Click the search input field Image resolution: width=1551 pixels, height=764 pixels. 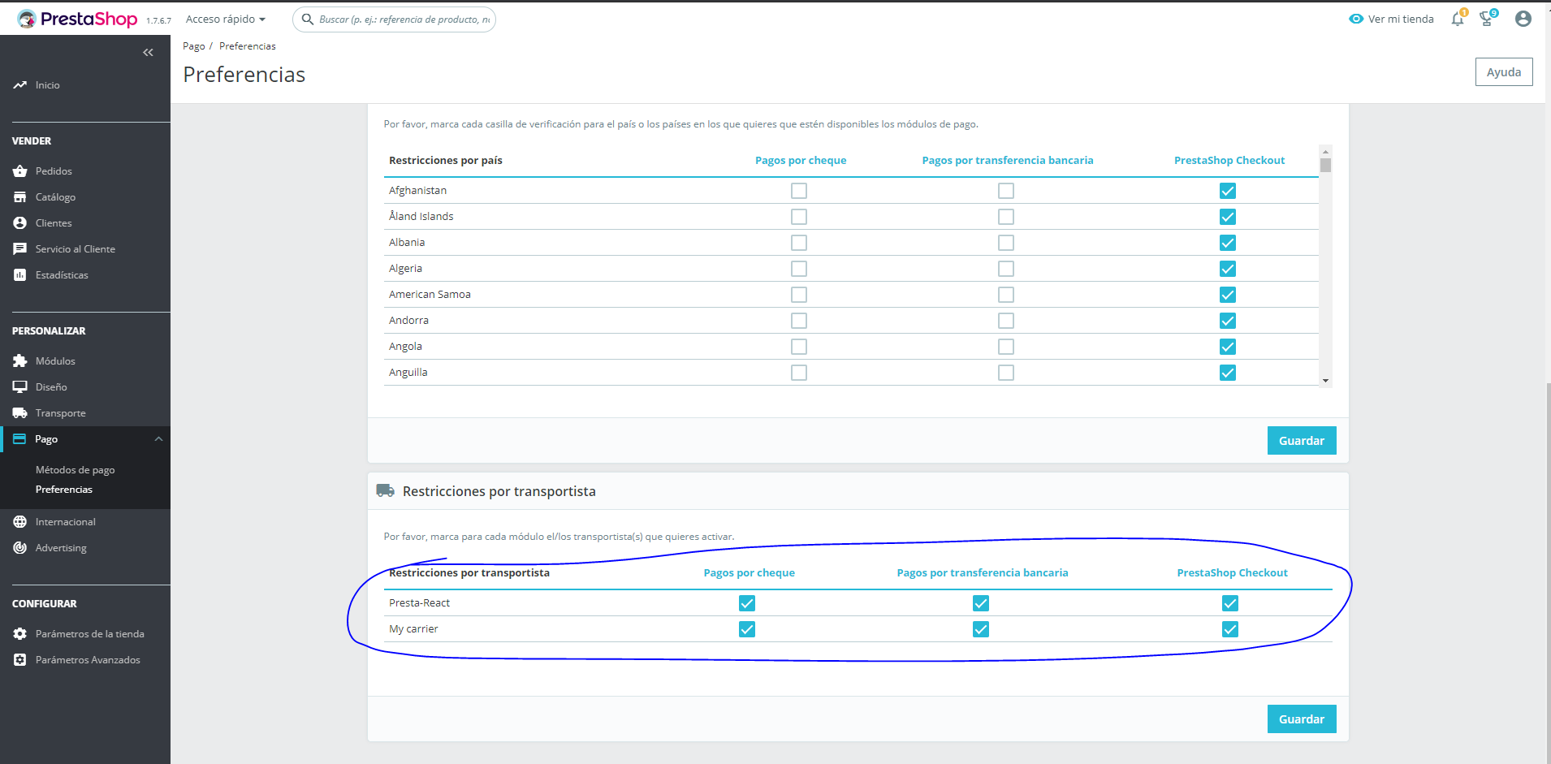pyautogui.click(x=394, y=19)
